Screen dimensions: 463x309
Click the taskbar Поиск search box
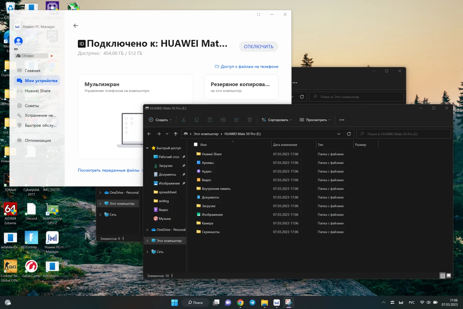click(196, 302)
